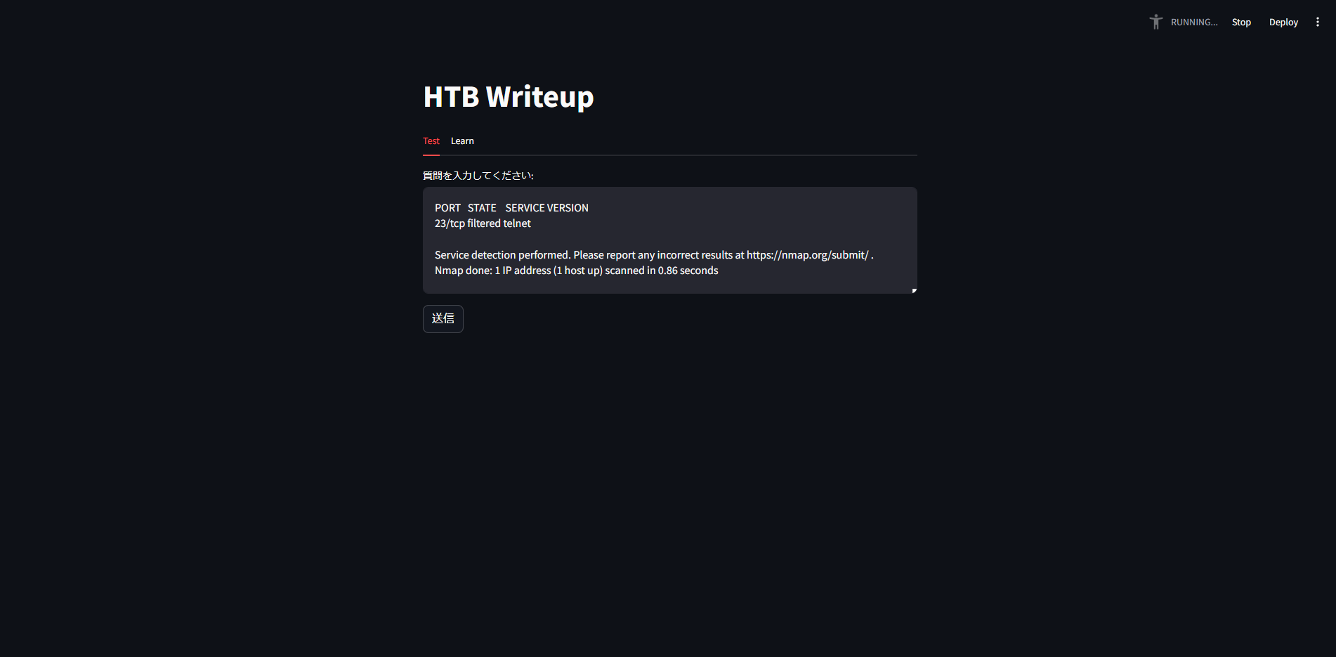The image size is (1336, 657).
Task: Click the HTB Writeup heading
Action: point(509,97)
